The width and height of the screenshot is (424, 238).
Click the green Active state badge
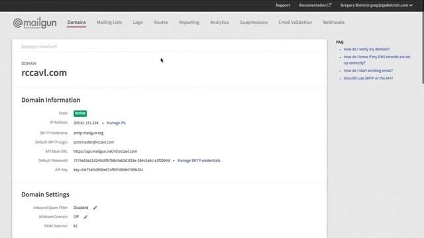(80, 113)
